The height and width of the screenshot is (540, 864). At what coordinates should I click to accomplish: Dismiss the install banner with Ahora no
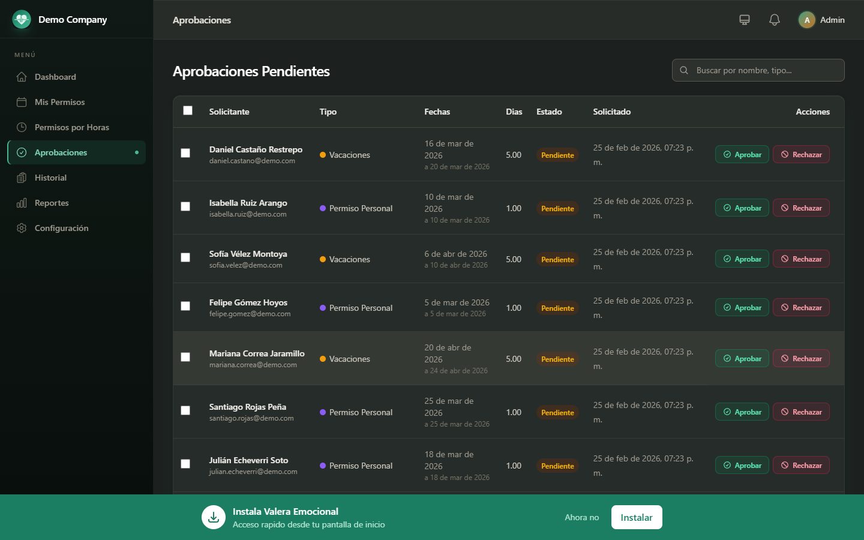581,517
